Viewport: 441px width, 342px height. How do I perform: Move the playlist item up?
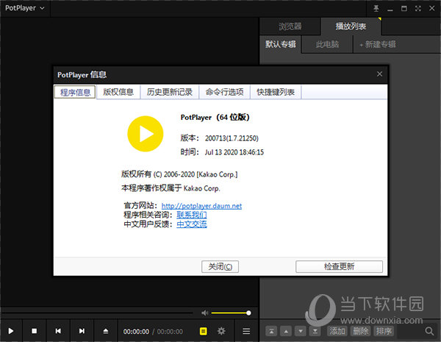point(286,331)
